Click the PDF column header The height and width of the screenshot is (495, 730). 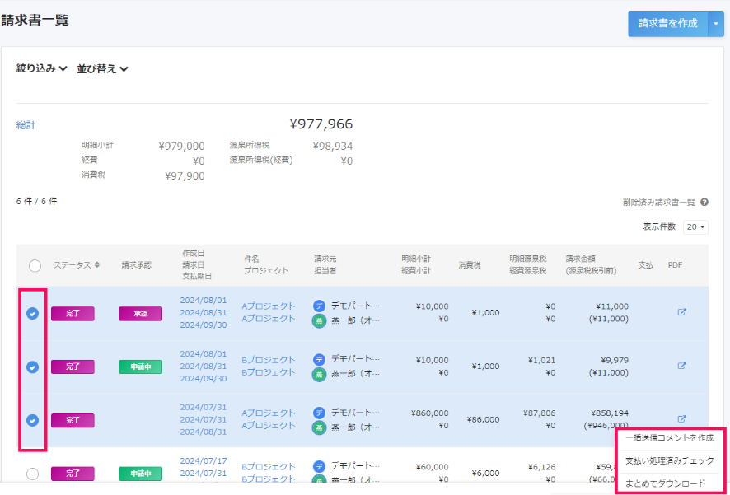(x=675, y=265)
